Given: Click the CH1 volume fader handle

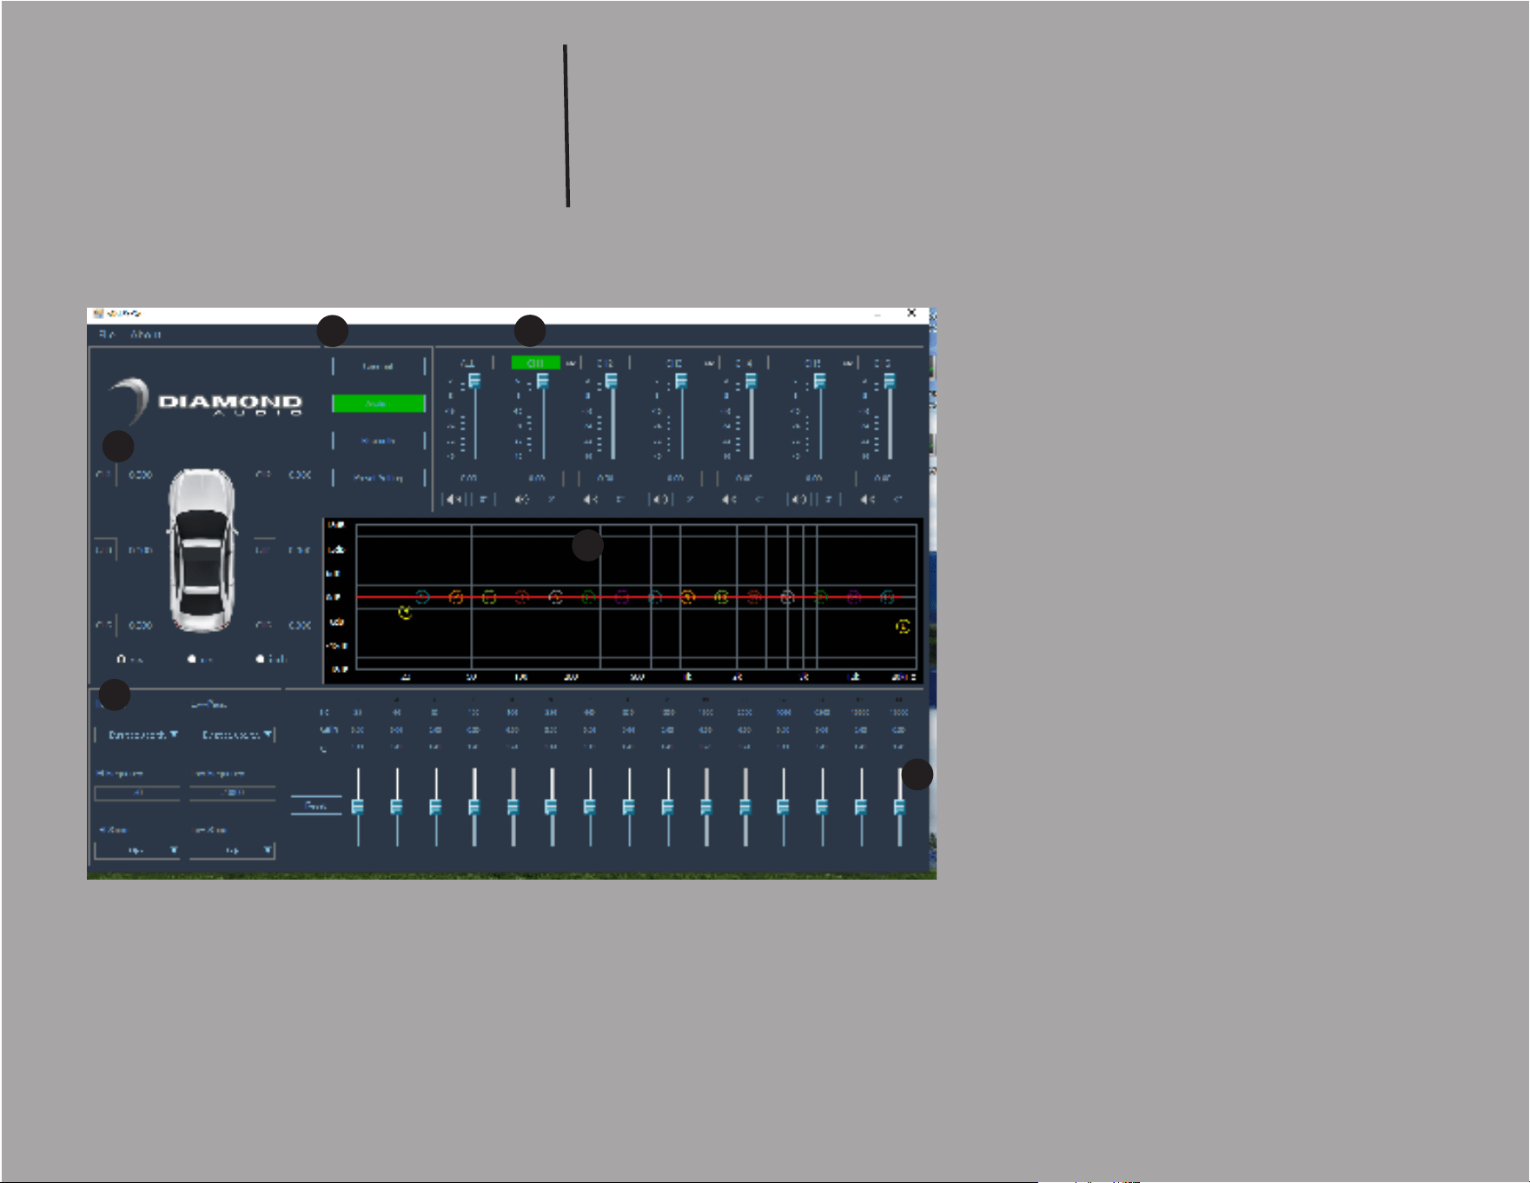Looking at the screenshot, I should point(542,381).
